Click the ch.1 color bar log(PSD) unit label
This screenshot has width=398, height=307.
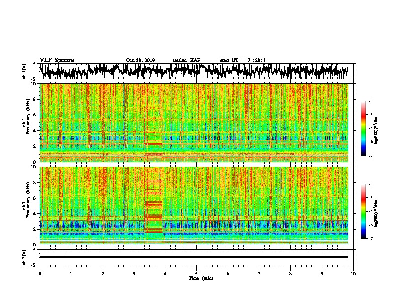[x=376, y=130]
